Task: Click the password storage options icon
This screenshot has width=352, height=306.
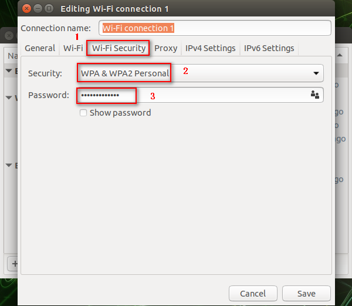Action: click(x=314, y=95)
